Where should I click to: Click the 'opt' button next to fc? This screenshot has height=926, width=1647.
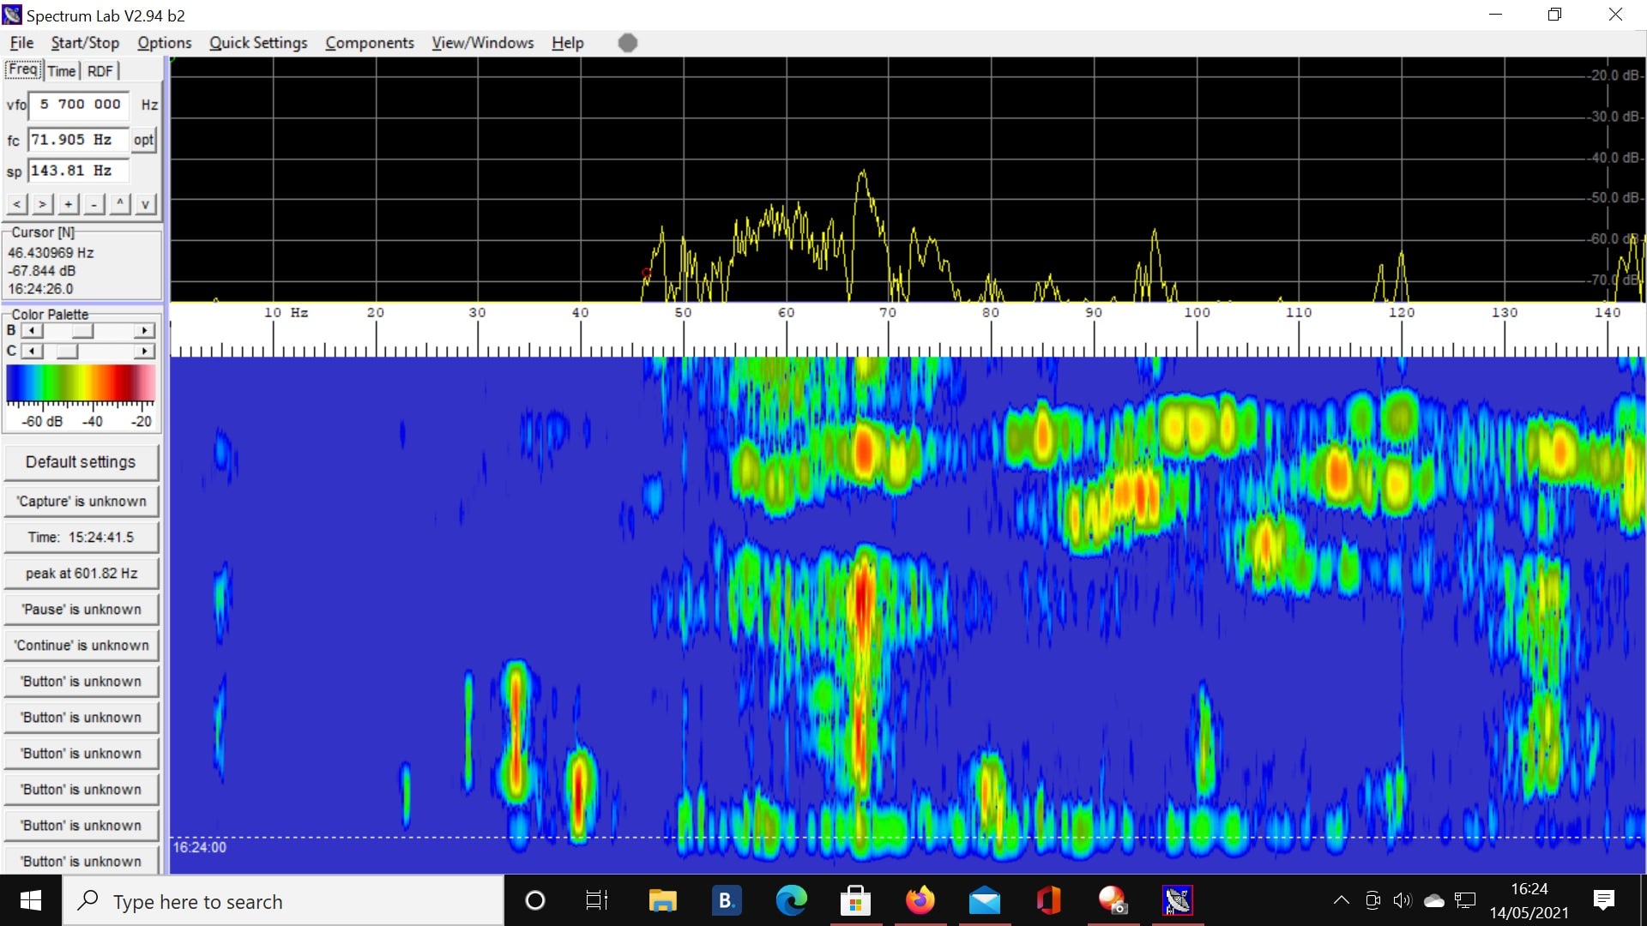(143, 140)
